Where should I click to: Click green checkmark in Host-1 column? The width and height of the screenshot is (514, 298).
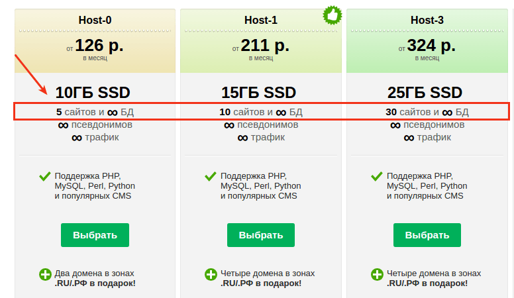[211, 176]
